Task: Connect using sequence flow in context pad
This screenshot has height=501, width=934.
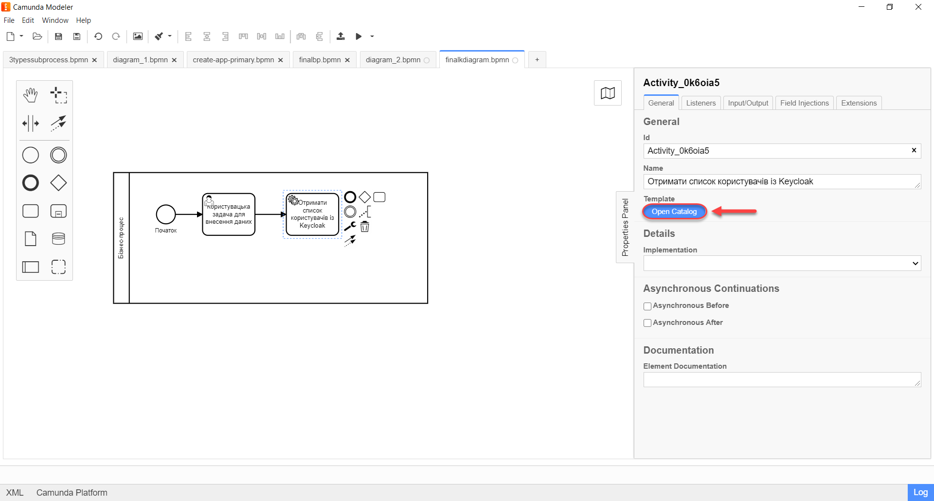Action: 350,240
